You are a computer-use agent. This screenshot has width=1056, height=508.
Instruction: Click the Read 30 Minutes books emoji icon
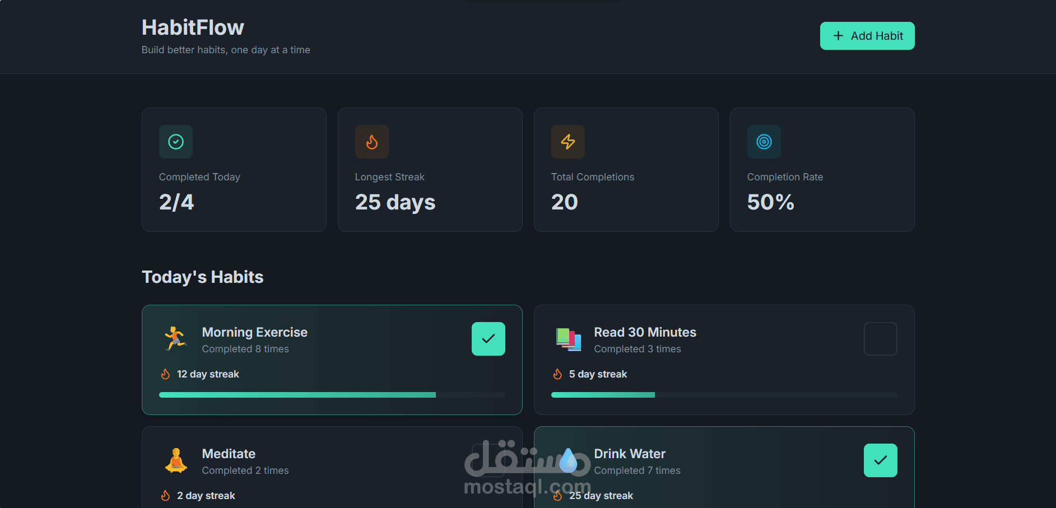[567, 338]
